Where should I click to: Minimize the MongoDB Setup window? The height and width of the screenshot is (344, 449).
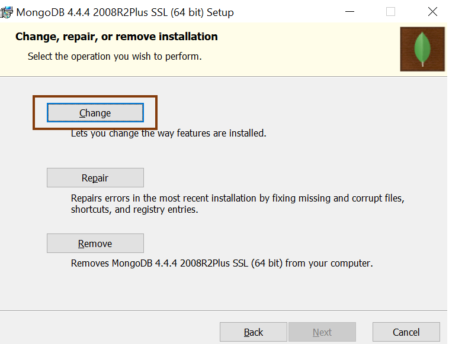(349, 12)
